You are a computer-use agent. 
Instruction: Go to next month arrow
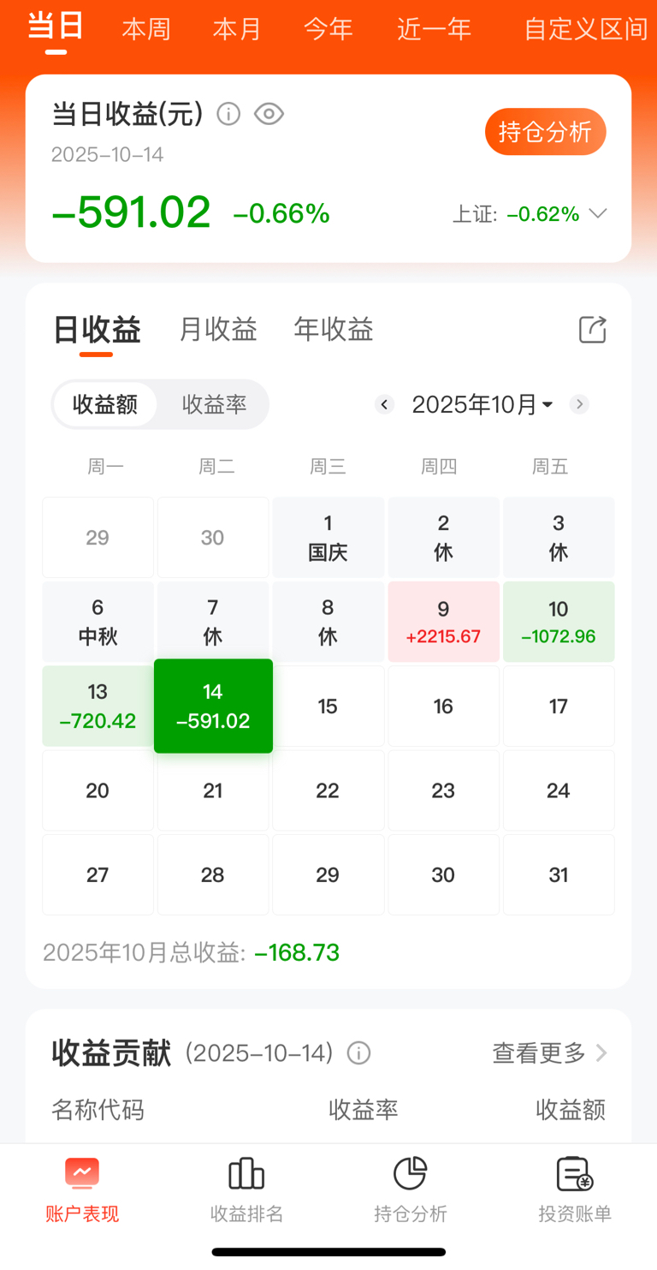tap(579, 404)
